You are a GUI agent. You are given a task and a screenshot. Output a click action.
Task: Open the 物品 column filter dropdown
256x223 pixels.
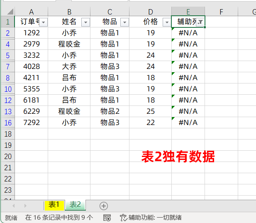pyautogui.click(x=124, y=22)
